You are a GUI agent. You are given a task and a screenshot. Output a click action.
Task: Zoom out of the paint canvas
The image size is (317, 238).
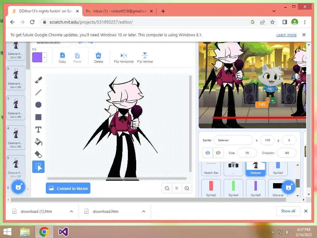click(167, 188)
